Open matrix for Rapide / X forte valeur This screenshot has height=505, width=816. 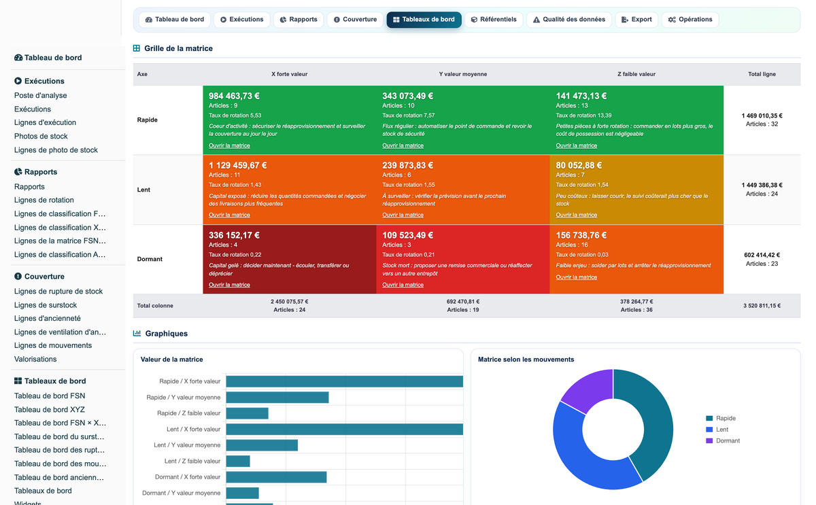pos(229,145)
